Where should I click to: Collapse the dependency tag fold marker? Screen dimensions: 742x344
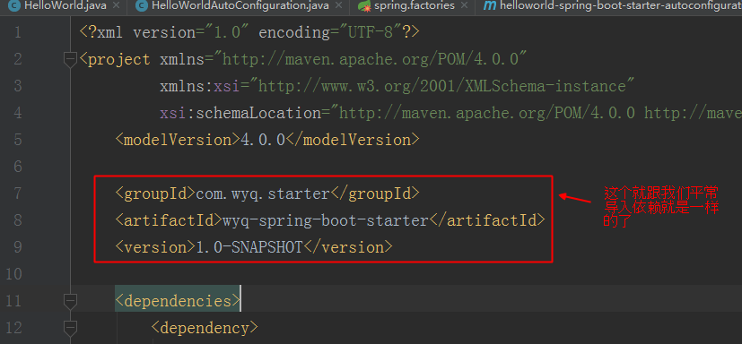70,328
